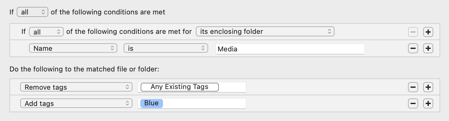Open the nested 'all' dropdown before 'met for'
Screen dimensions: 449x121
46,32
